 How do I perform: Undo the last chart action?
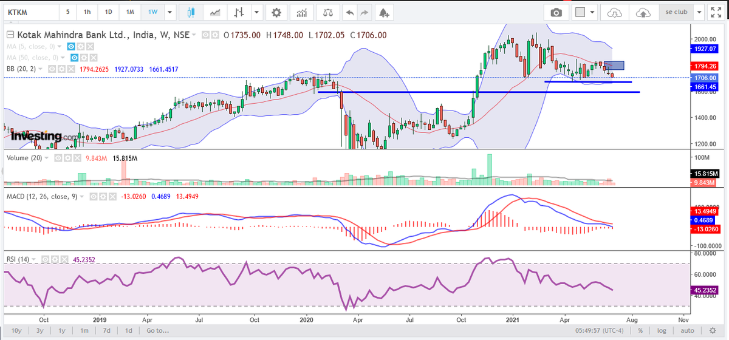pyautogui.click(x=349, y=12)
